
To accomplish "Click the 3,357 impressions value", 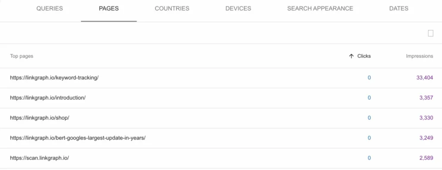I will click(x=426, y=98).
